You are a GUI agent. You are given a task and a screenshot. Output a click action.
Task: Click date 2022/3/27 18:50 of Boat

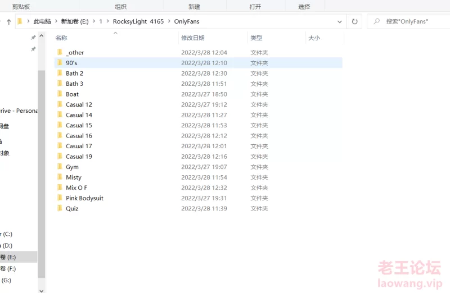pos(204,94)
